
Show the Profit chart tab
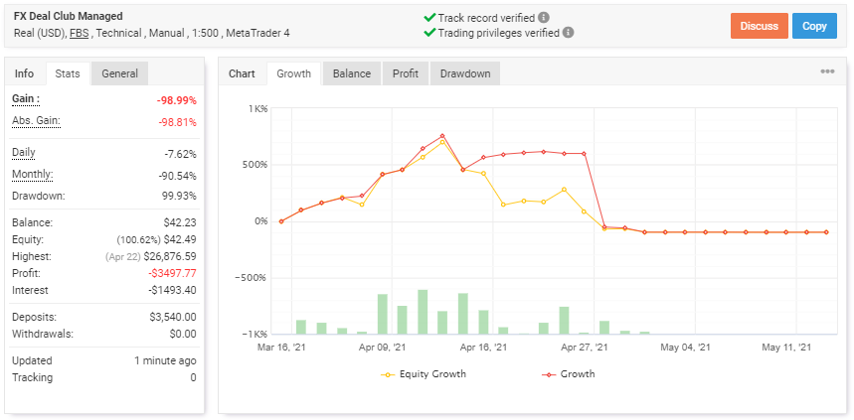tap(405, 73)
